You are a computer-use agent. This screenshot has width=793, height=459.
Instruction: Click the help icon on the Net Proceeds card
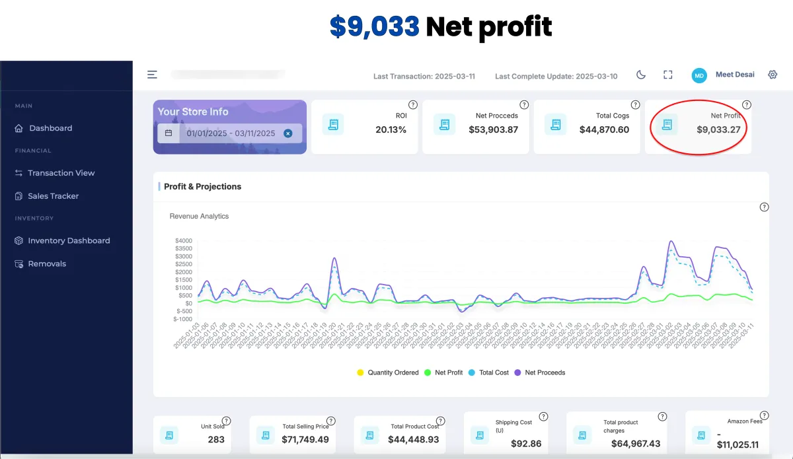pyautogui.click(x=524, y=104)
